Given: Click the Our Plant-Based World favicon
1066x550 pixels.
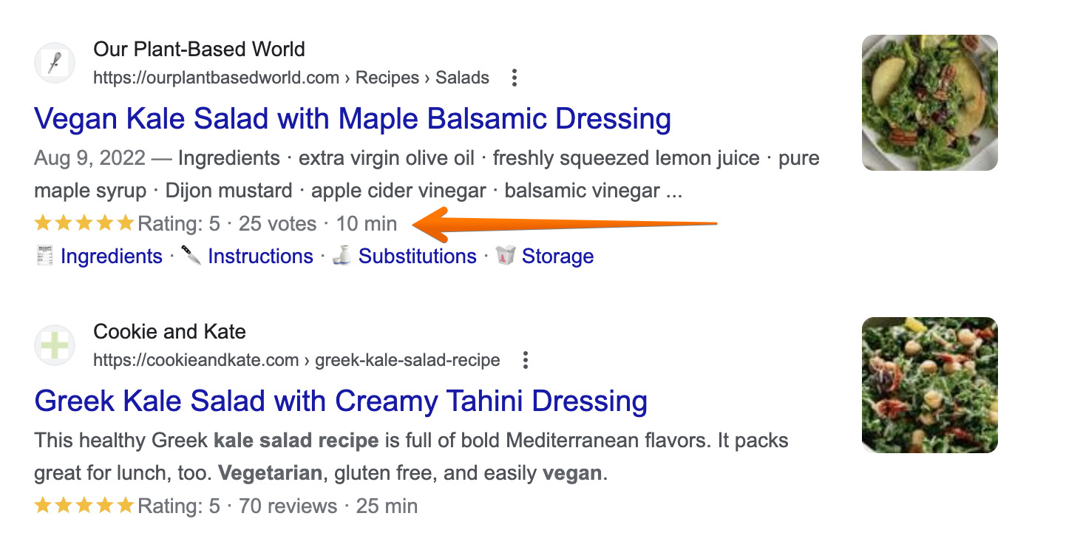Looking at the screenshot, I should tap(55, 64).
